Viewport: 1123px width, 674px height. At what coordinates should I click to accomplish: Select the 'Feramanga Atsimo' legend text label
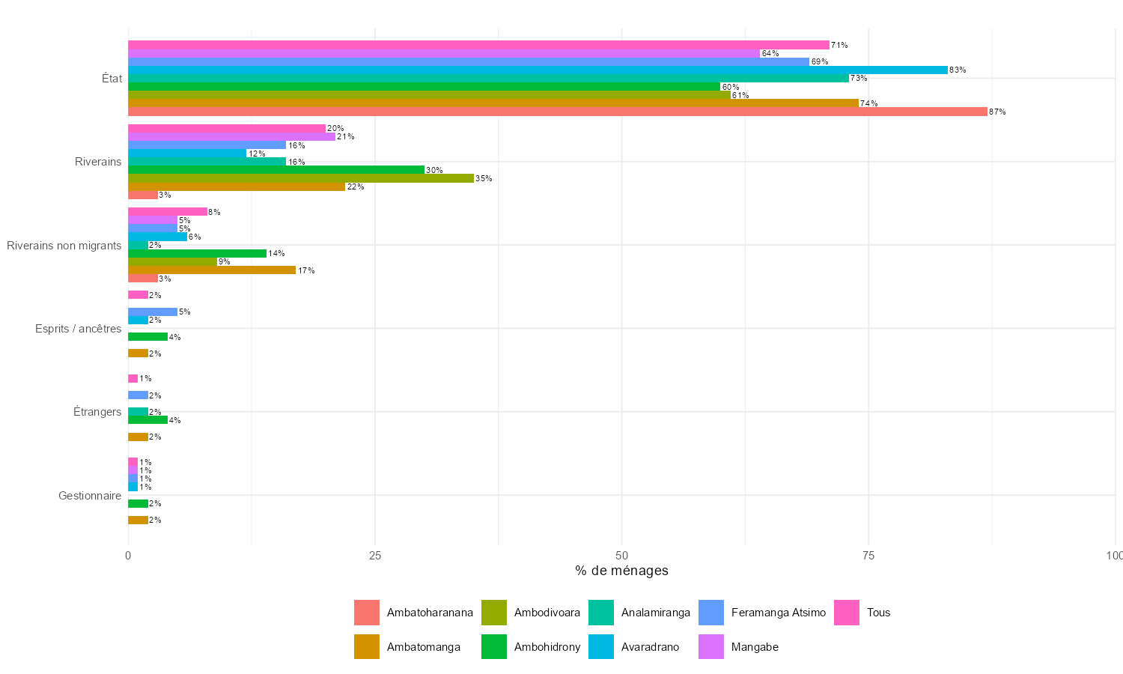(x=778, y=613)
